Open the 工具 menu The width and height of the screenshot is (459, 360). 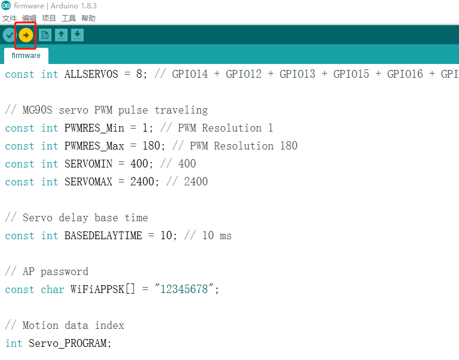69,19
